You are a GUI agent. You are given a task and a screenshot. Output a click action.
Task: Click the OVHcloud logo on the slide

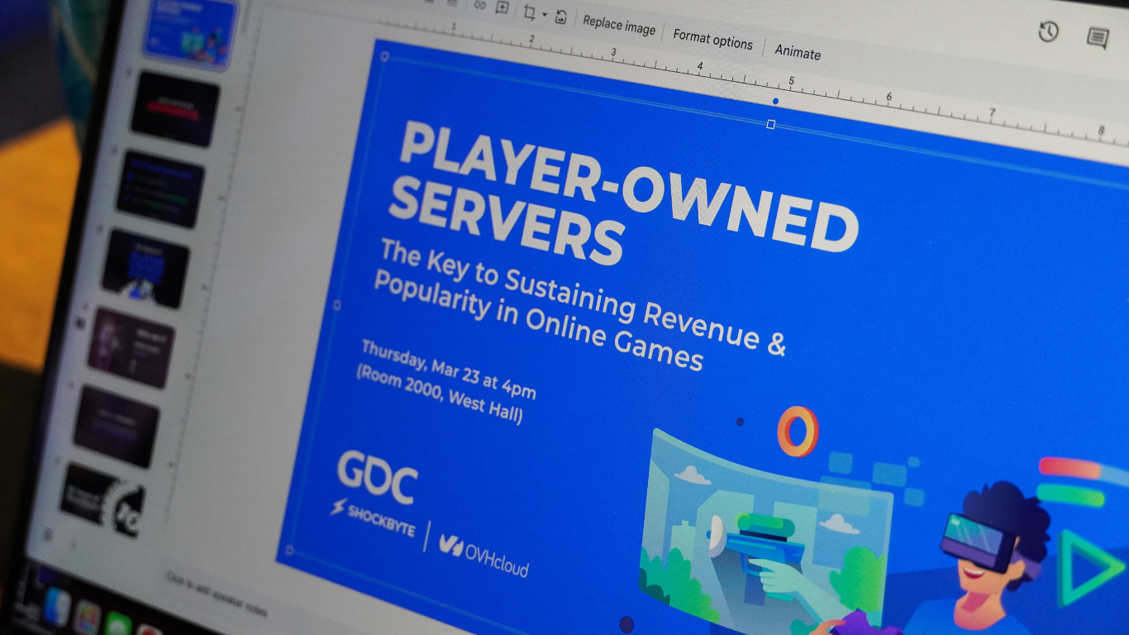(x=484, y=555)
